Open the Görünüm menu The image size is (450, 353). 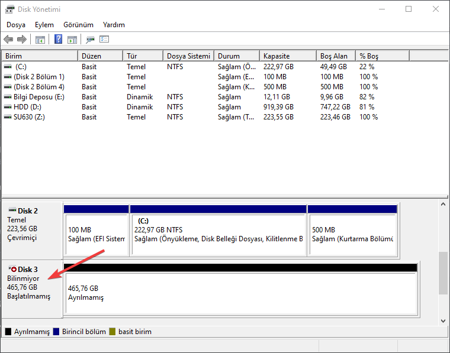coord(78,25)
